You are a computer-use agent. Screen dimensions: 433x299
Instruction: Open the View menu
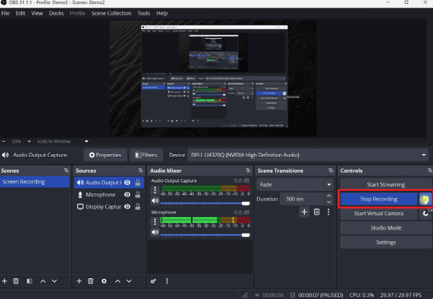[x=37, y=13]
